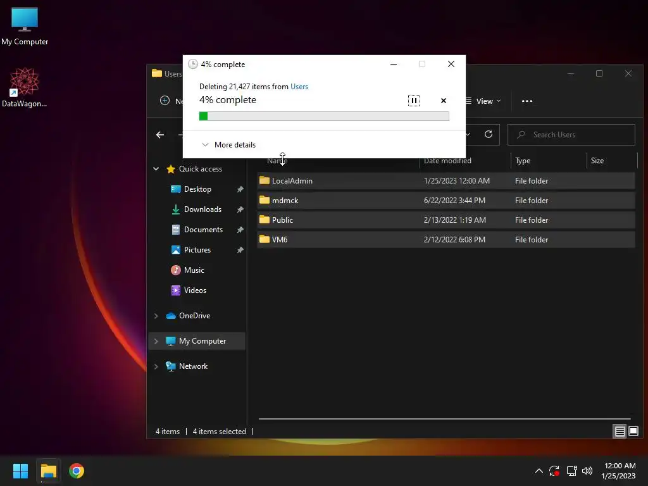
Task: Open the DataWagon desktop shortcut
Action: (x=25, y=87)
